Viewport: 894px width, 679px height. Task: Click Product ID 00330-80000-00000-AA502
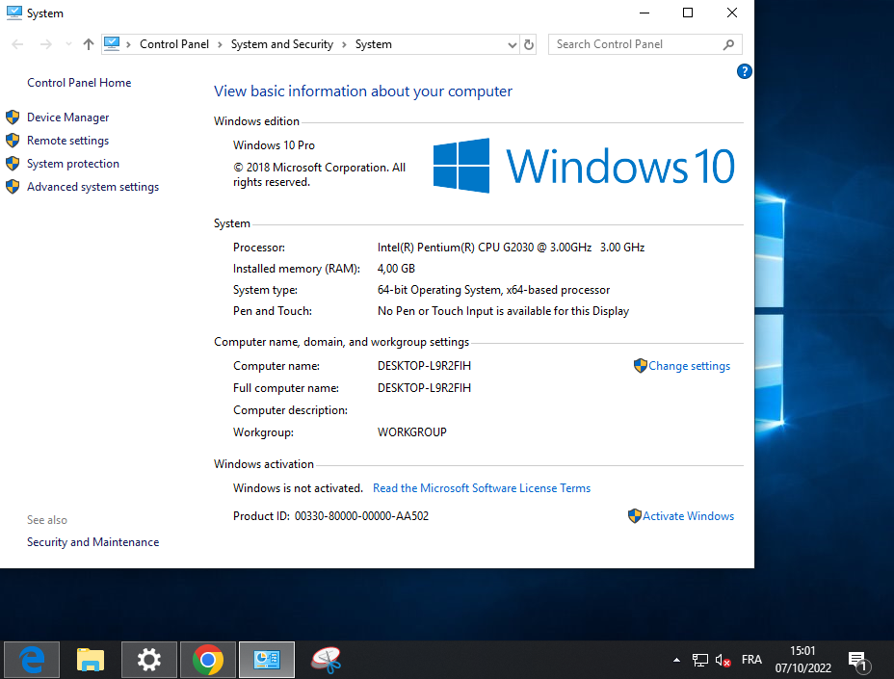(330, 516)
